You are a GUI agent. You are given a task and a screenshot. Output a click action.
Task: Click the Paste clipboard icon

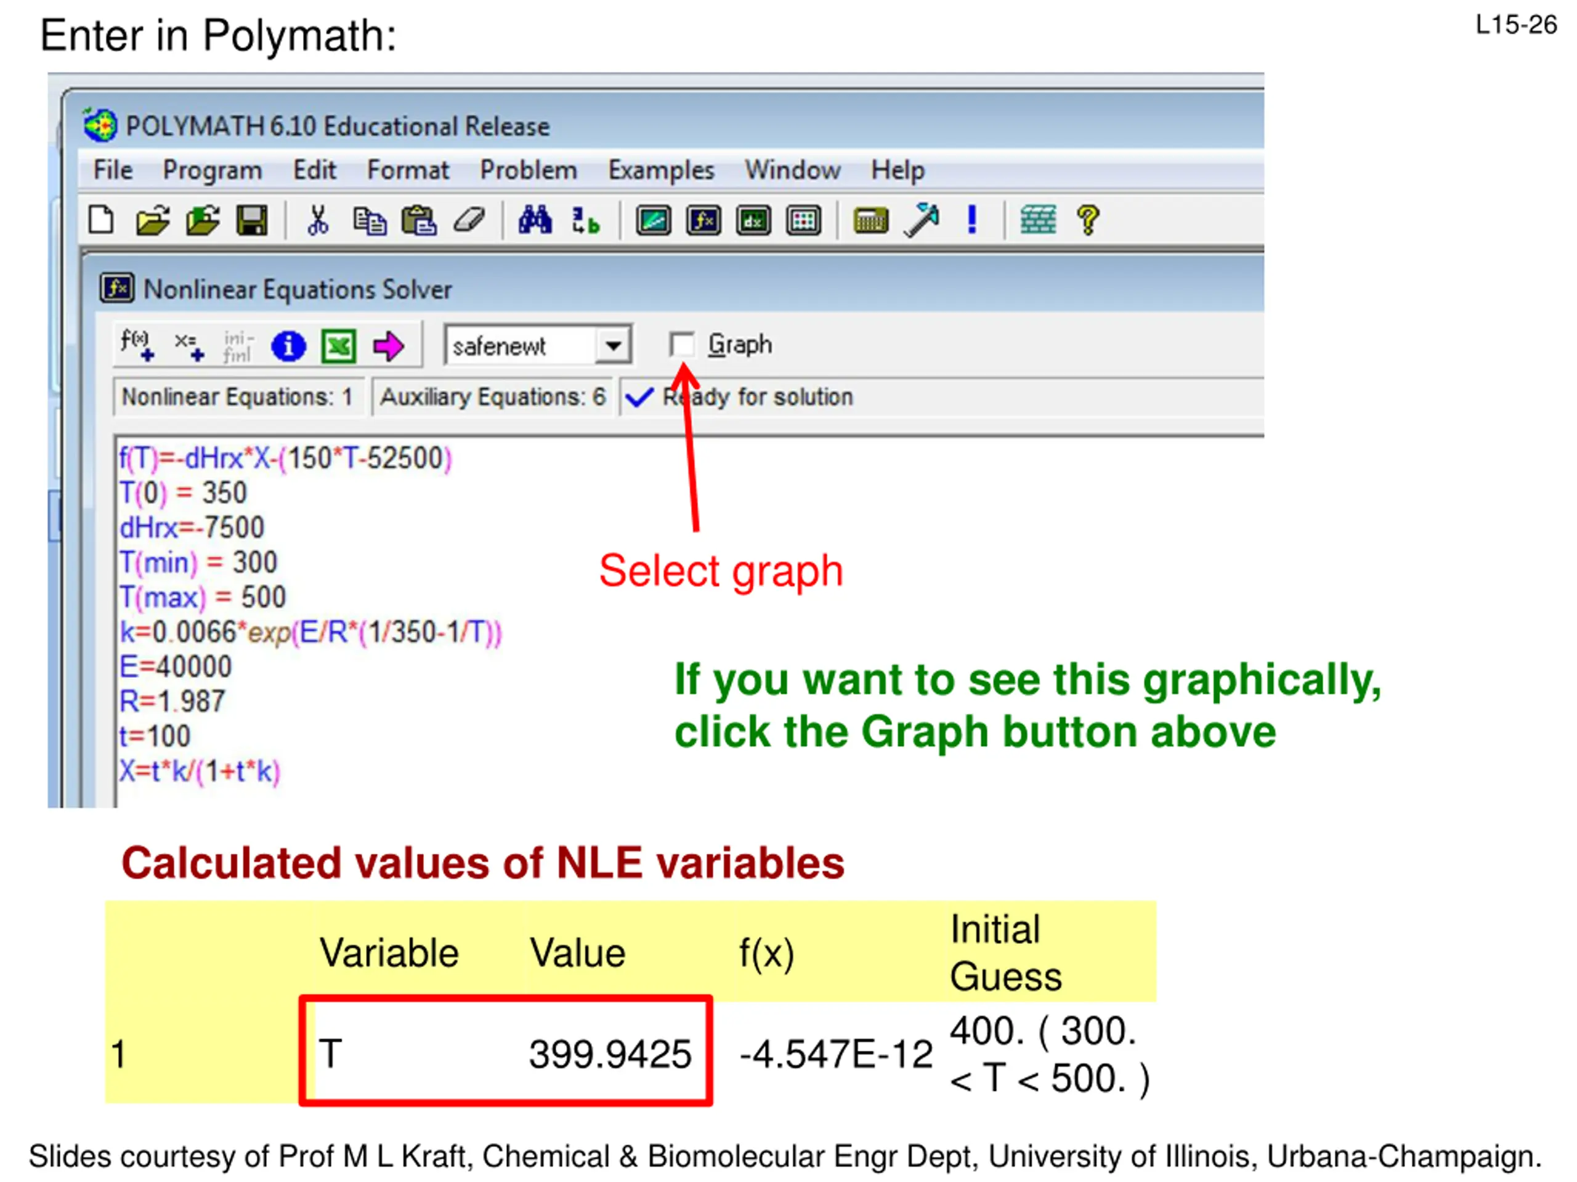pos(420,220)
